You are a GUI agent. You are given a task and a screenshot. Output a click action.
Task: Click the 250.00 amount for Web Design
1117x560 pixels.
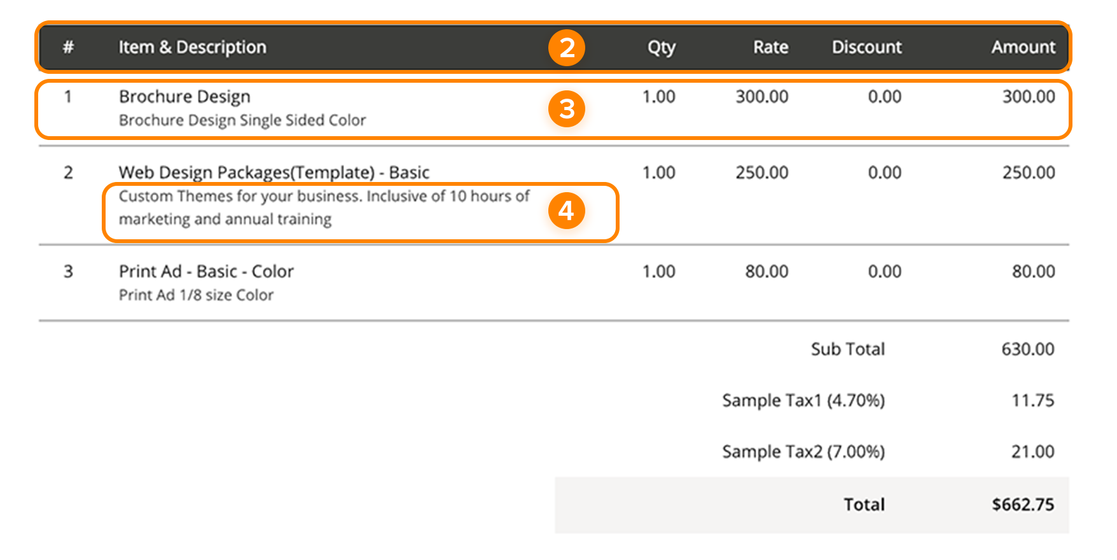(x=1028, y=172)
